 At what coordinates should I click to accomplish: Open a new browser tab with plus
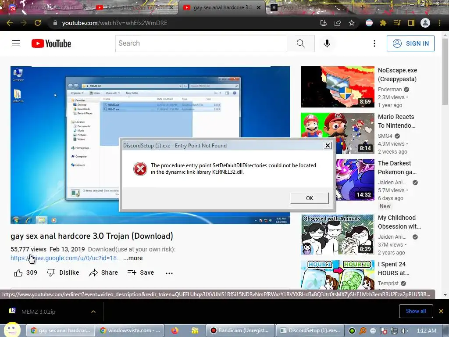[362, 7]
